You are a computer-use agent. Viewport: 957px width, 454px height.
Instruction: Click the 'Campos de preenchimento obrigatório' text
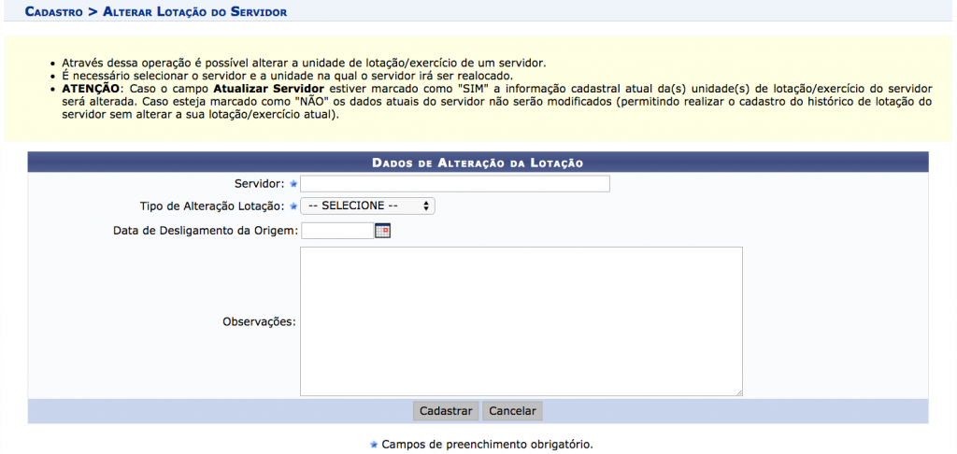point(487,445)
